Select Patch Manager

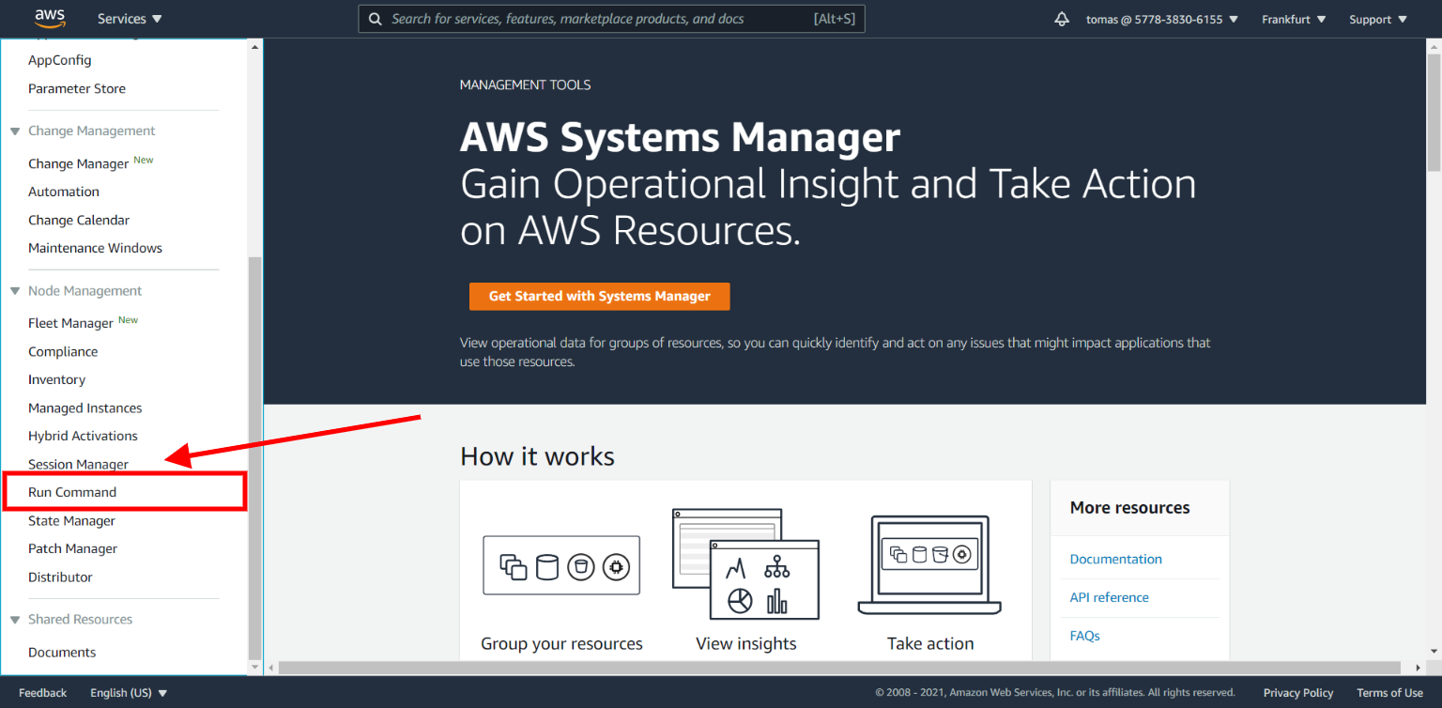[72, 547]
